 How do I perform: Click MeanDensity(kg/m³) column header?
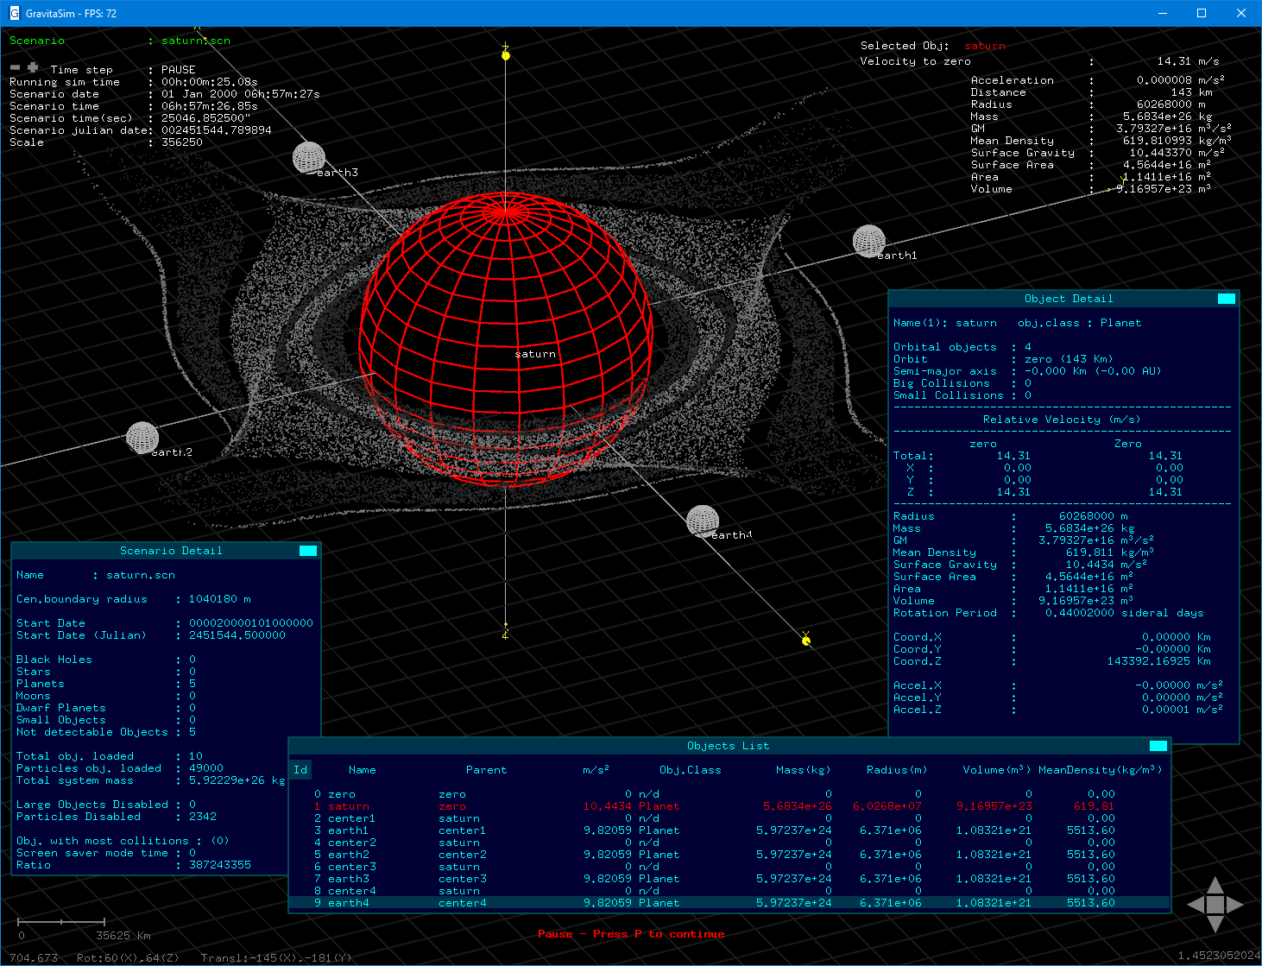tap(1101, 770)
